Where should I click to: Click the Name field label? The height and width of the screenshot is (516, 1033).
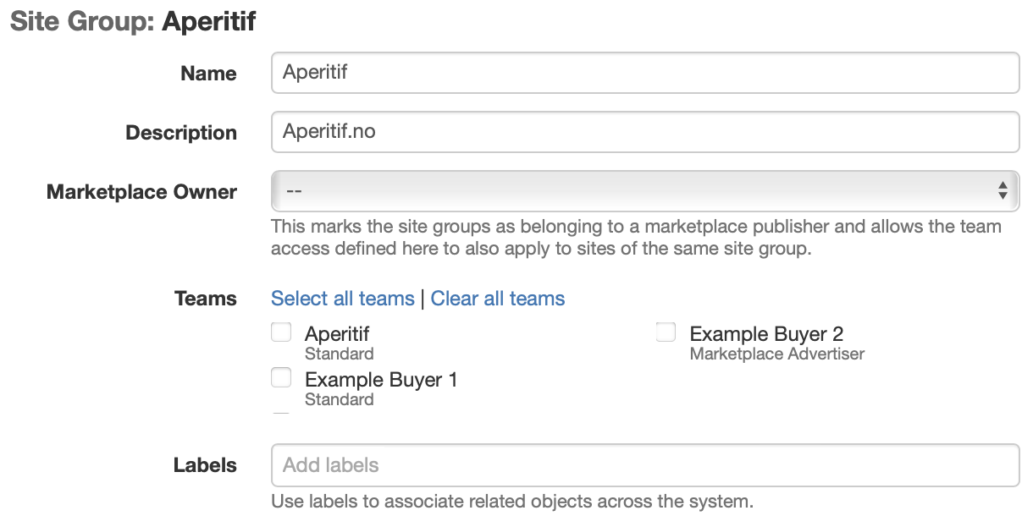click(208, 74)
